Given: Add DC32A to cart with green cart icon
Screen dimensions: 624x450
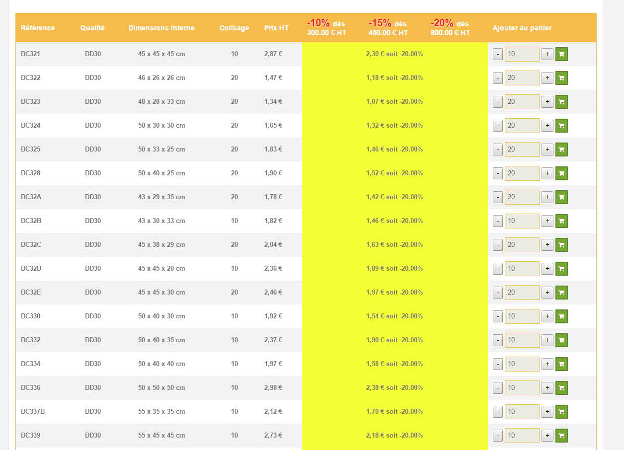Looking at the screenshot, I should pos(561,197).
